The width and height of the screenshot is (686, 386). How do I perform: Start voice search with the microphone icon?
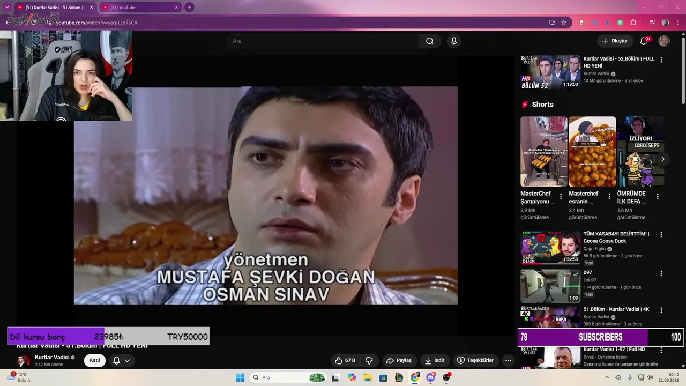coord(454,41)
